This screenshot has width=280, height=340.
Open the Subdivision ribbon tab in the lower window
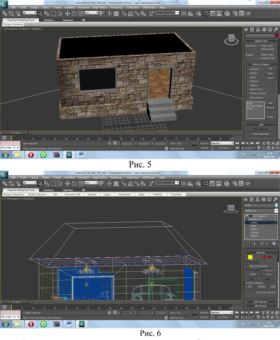(x=125, y=195)
